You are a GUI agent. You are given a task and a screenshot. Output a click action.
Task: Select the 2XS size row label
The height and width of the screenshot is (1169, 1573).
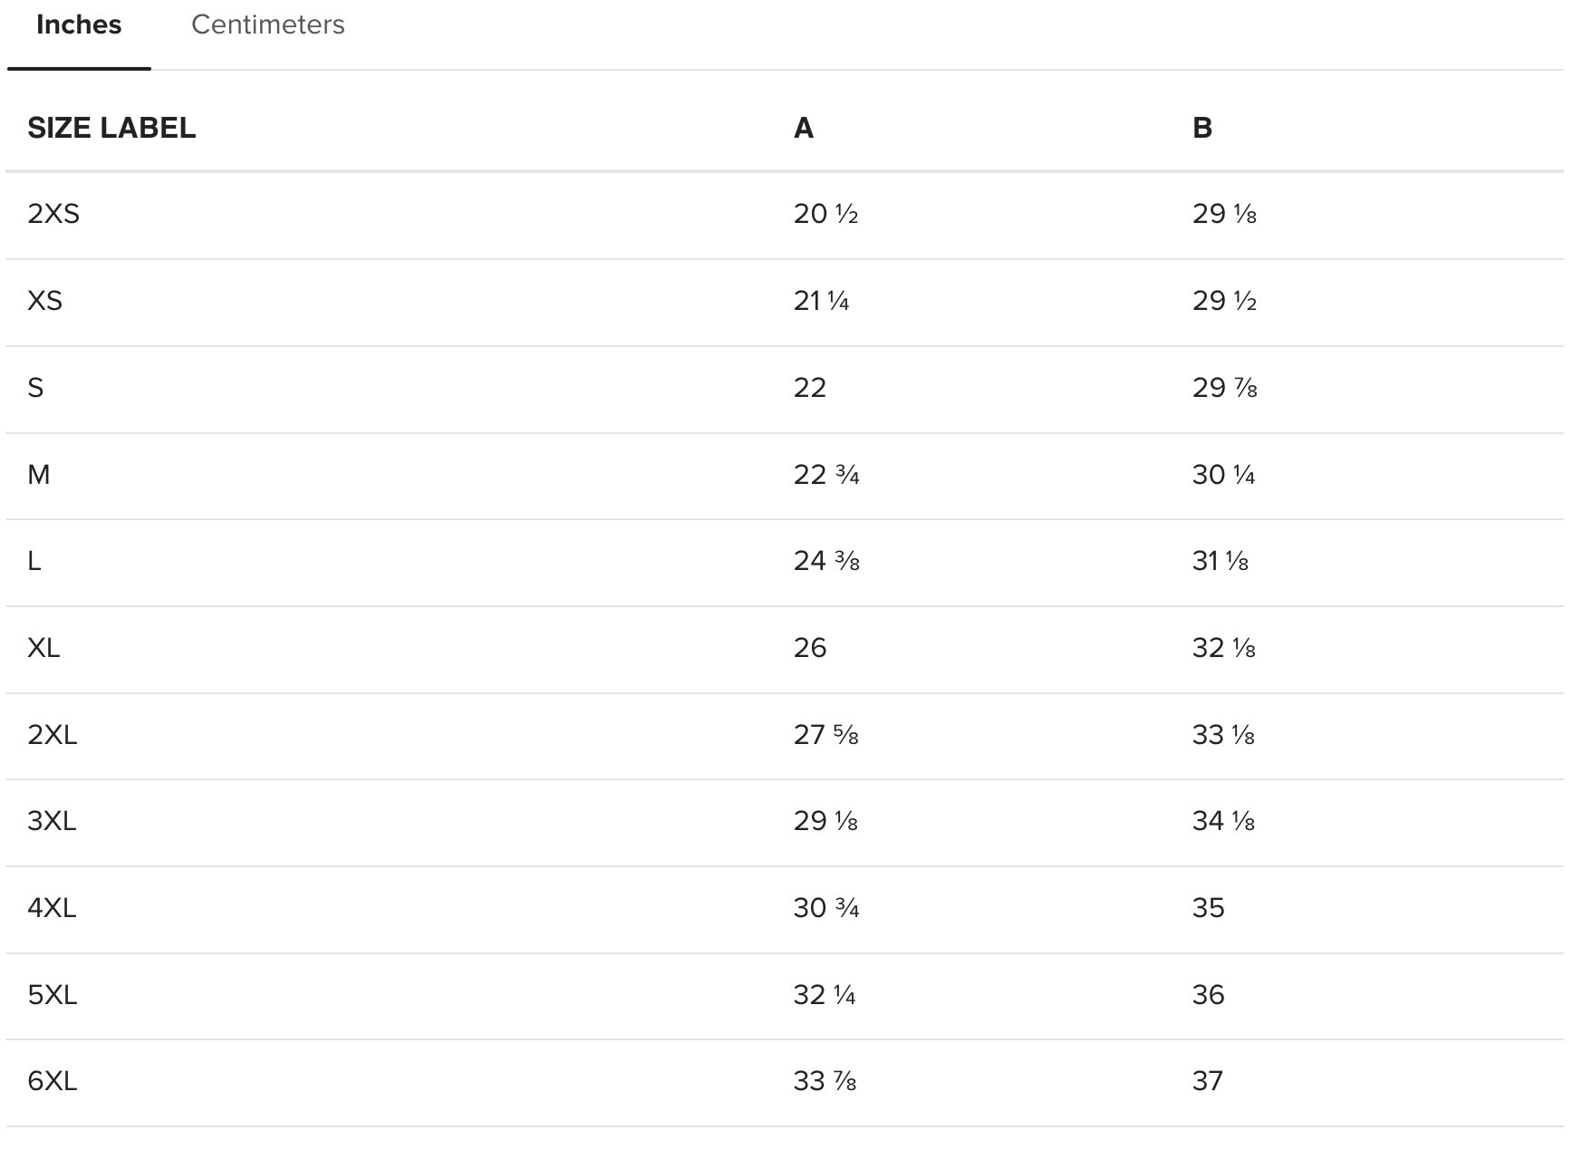tap(53, 214)
